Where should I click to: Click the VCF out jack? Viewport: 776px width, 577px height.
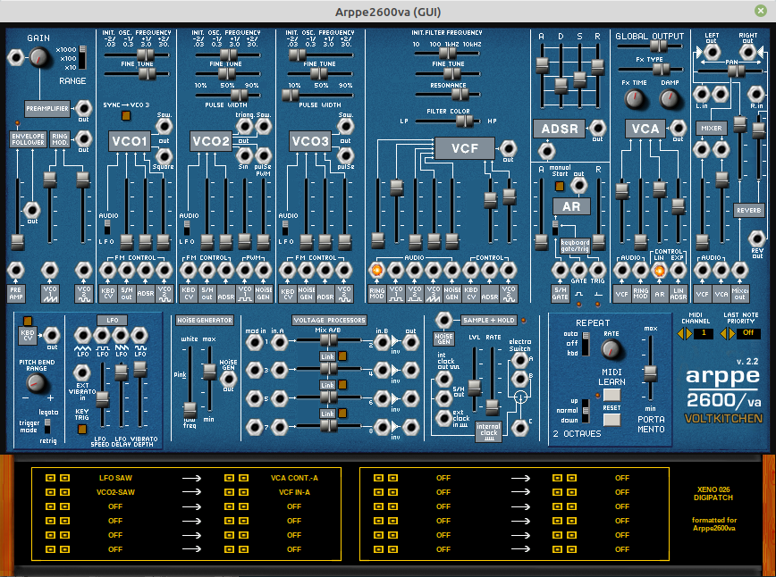tap(508, 148)
